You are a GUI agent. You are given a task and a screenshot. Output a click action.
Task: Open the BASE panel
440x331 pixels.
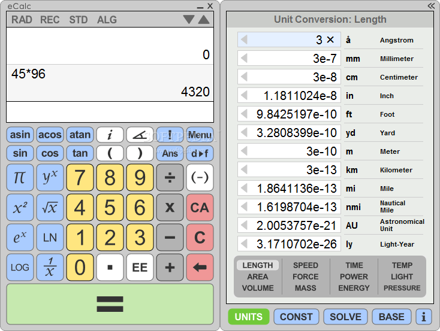[391, 317]
